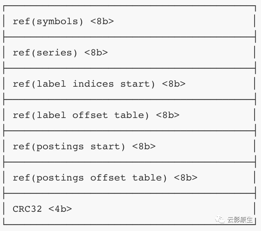
Task: Click the <4b> tag after CRC32
Action: (x=60, y=209)
